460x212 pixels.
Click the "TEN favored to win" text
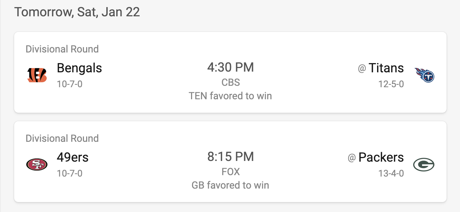pyautogui.click(x=230, y=96)
